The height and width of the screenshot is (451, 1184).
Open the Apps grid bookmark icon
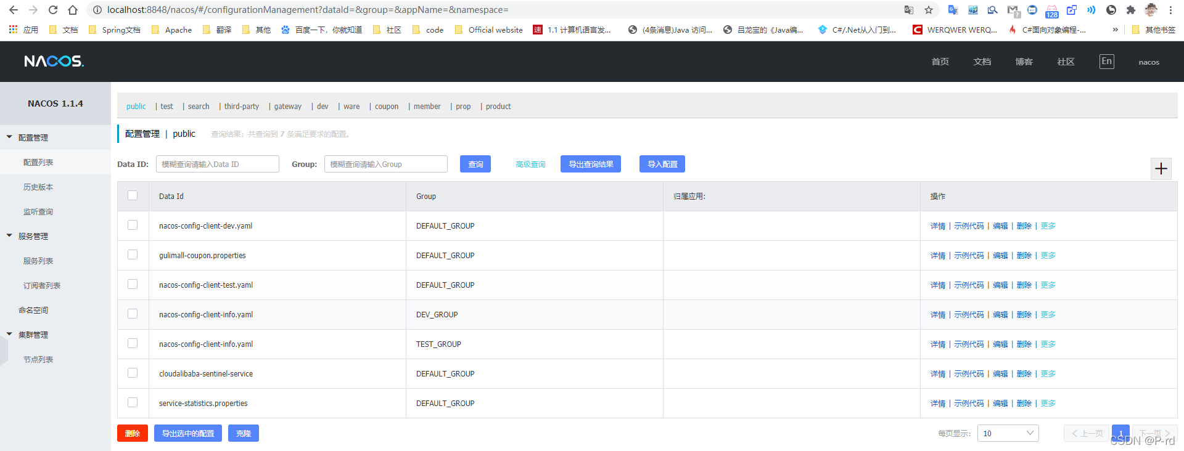point(13,30)
